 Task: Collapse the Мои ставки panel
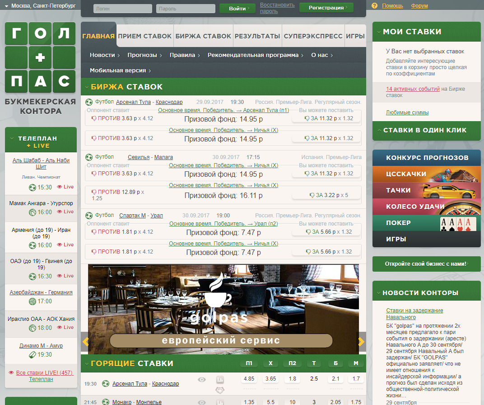[378, 32]
